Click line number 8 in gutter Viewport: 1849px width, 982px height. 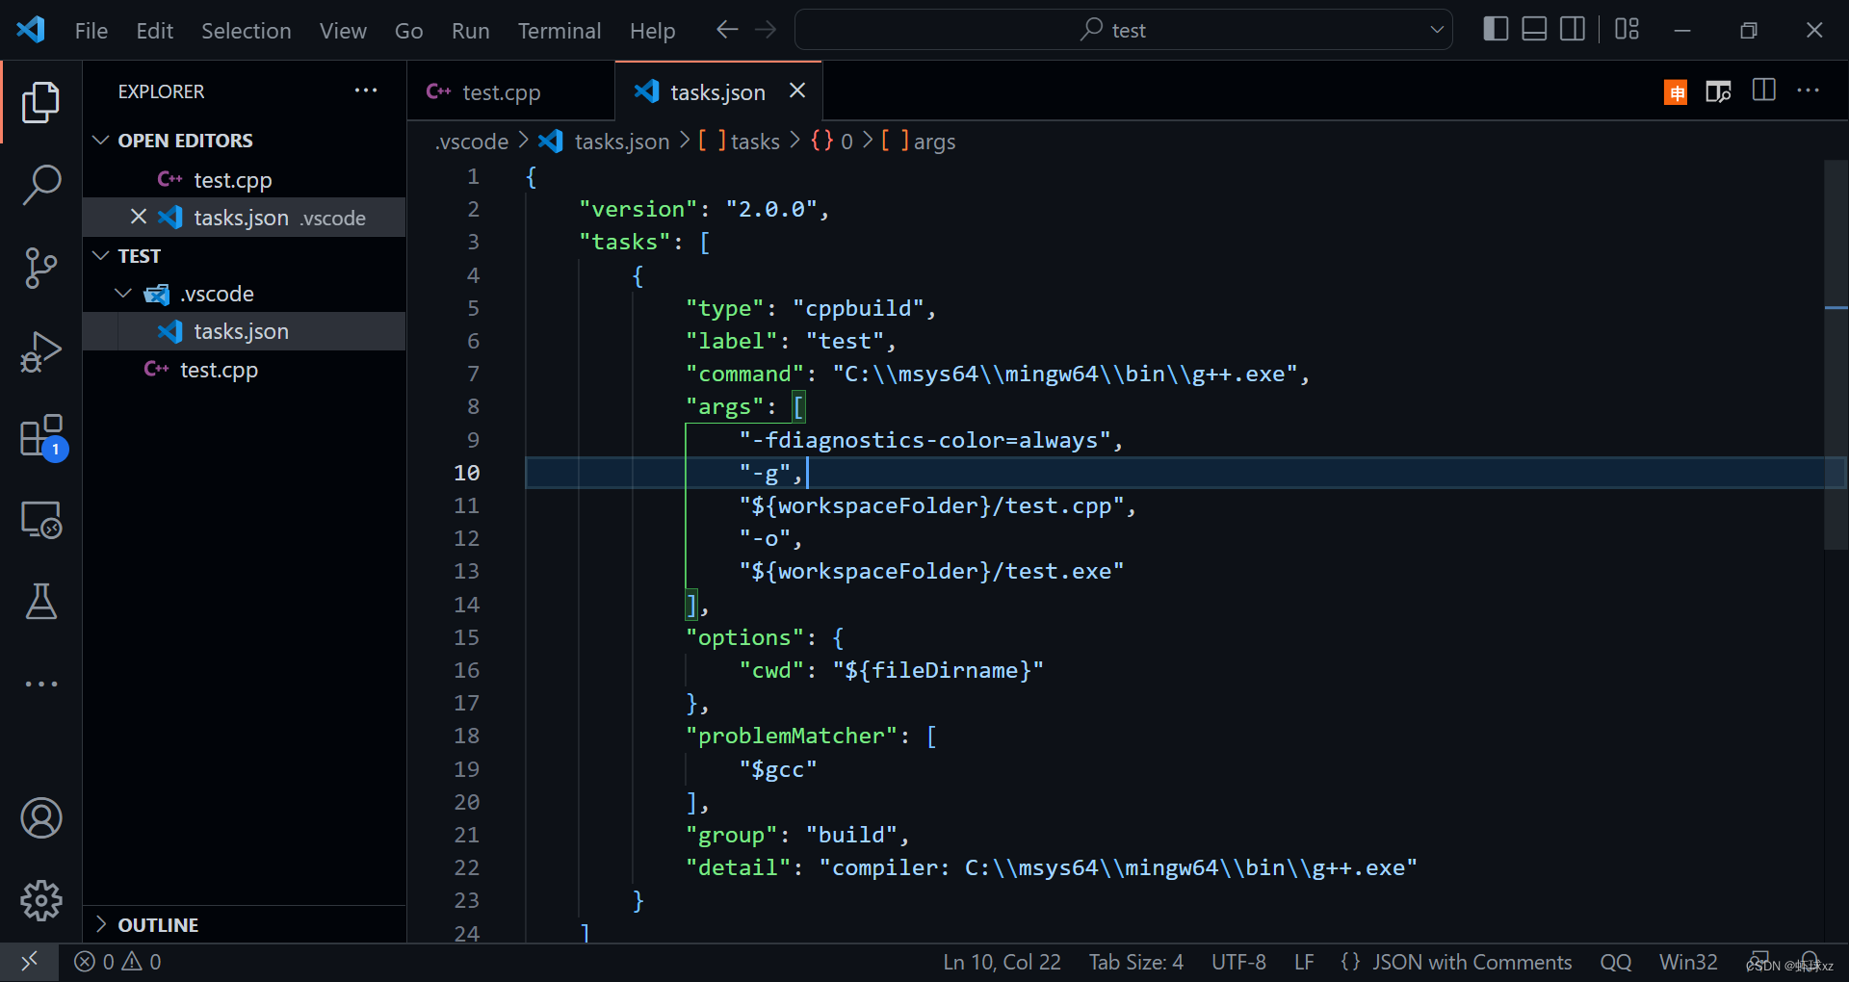pos(473,407)
